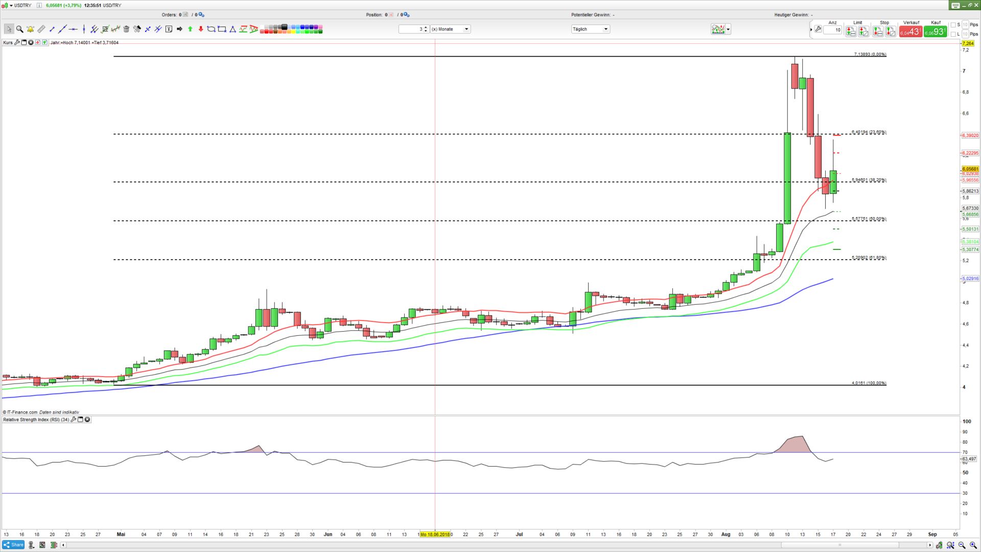Screen dimensions: 981x552
Task: Click the trash bin delete-objects icon
Action: click(126, 29)
